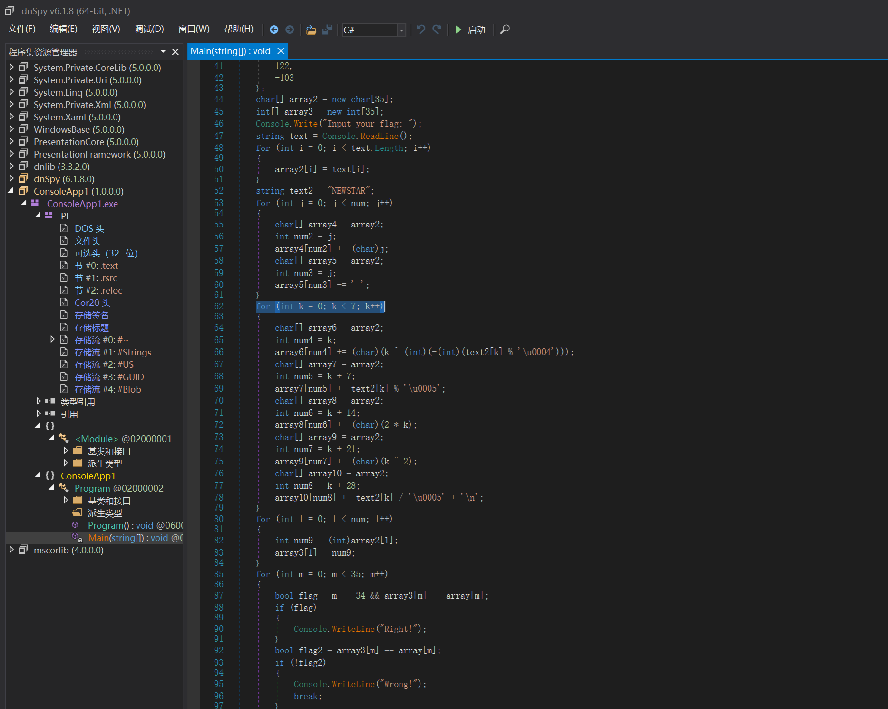Click the navigate back arrow icon
888x709 pixels.
(274, 30)
